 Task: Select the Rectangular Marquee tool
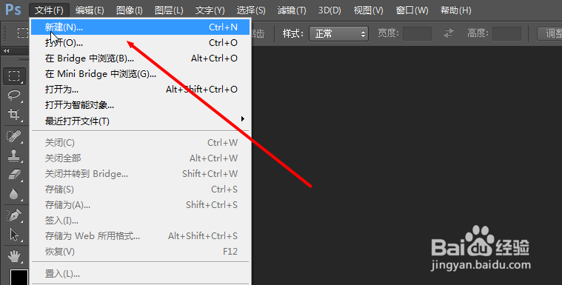click(14, 76)
